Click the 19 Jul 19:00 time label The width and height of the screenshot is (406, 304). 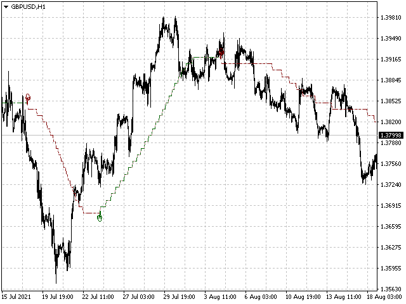pyautogui.click(x=58, y=297)
